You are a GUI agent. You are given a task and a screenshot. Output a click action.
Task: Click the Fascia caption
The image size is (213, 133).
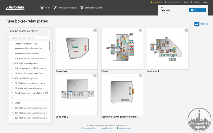pyautogui.click(x=105, y=71)
